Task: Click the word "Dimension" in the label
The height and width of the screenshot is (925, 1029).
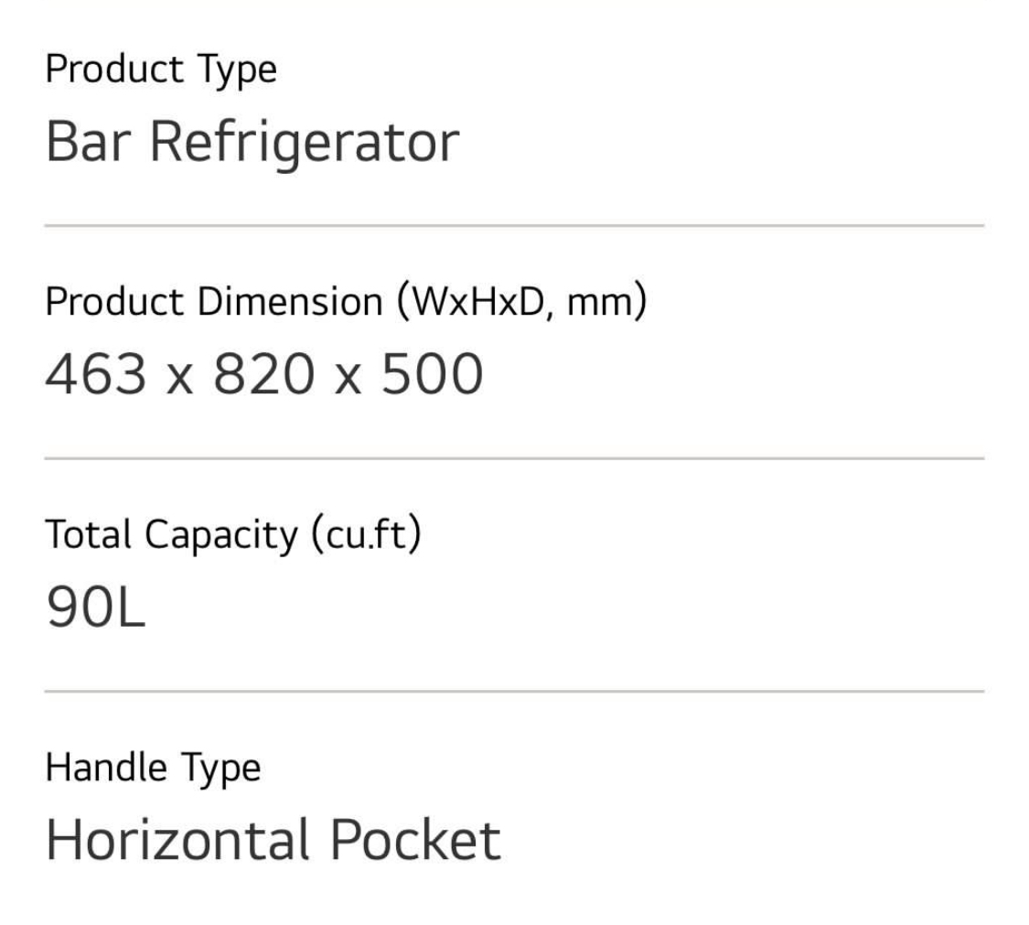Action: click(x=290, y=302)
